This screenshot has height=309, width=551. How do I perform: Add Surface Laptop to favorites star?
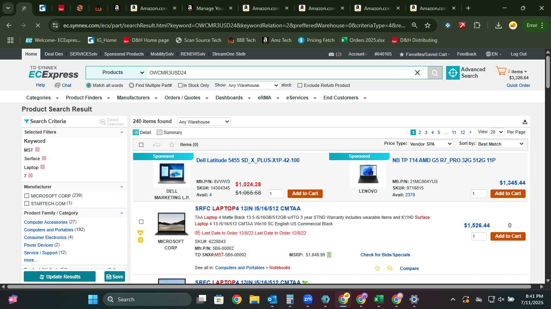point(378,268)
